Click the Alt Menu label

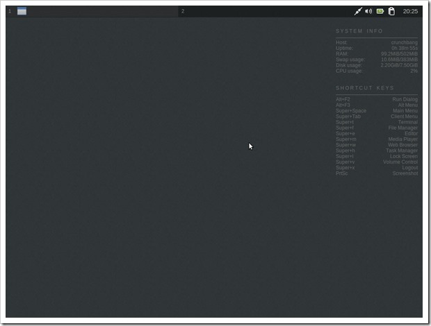408,105
